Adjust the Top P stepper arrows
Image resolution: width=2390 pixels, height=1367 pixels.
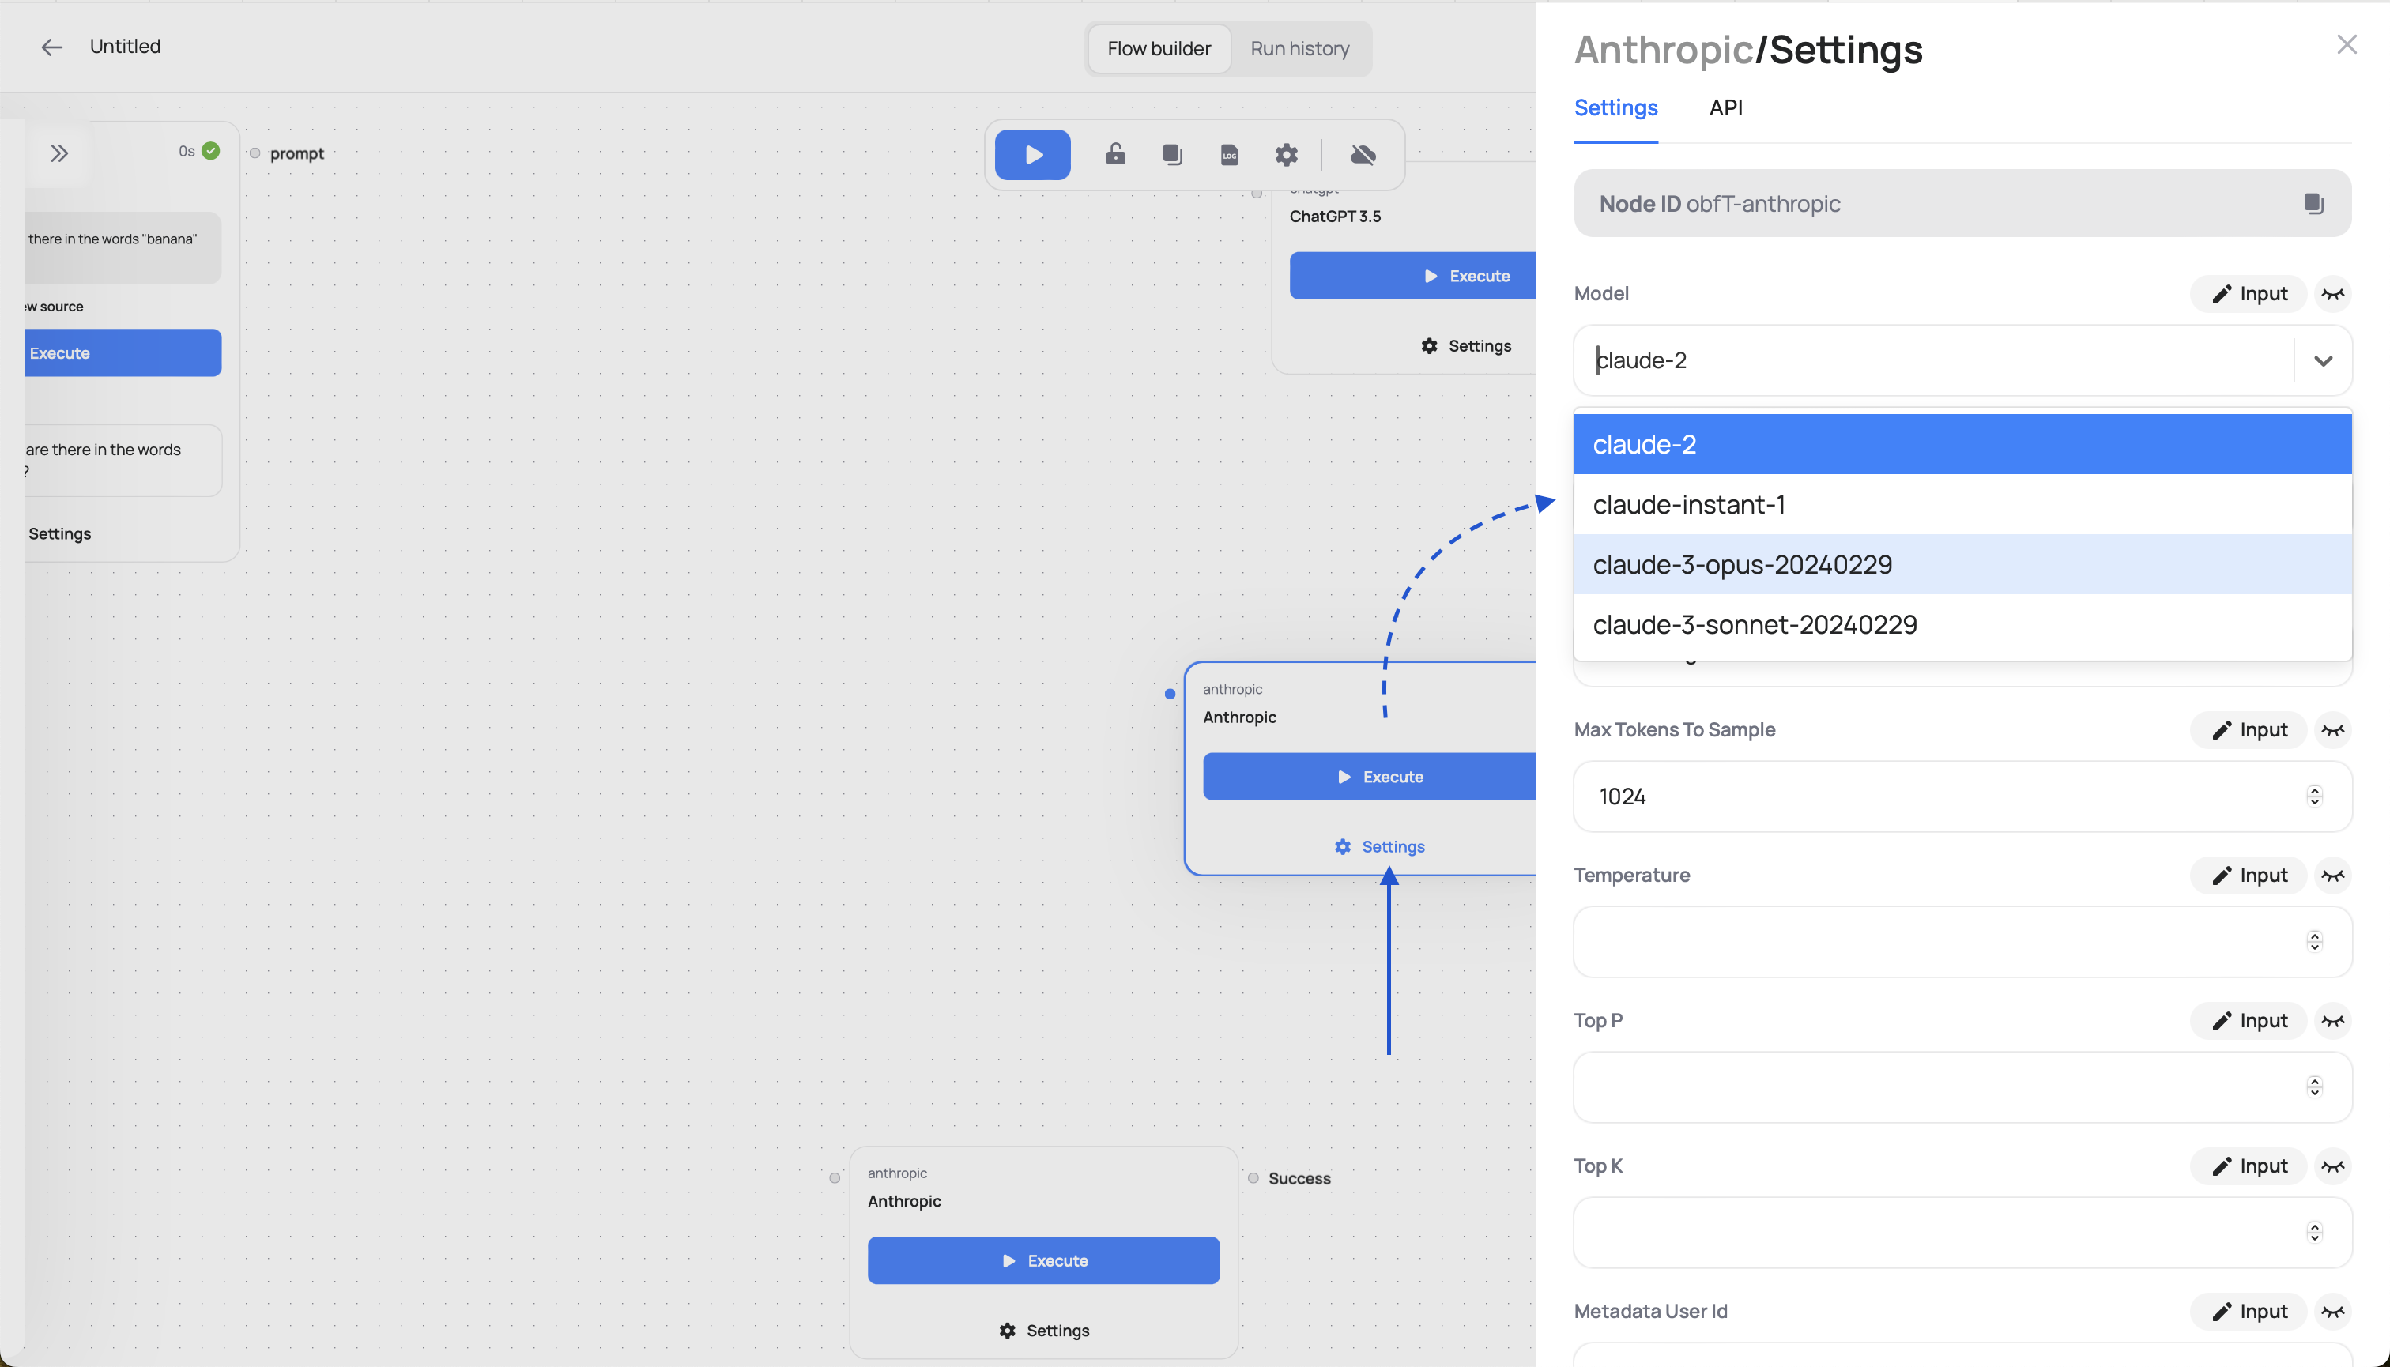tap(2314, 1087)
